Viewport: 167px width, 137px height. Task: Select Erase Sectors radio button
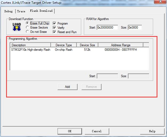tap(27, 28)
